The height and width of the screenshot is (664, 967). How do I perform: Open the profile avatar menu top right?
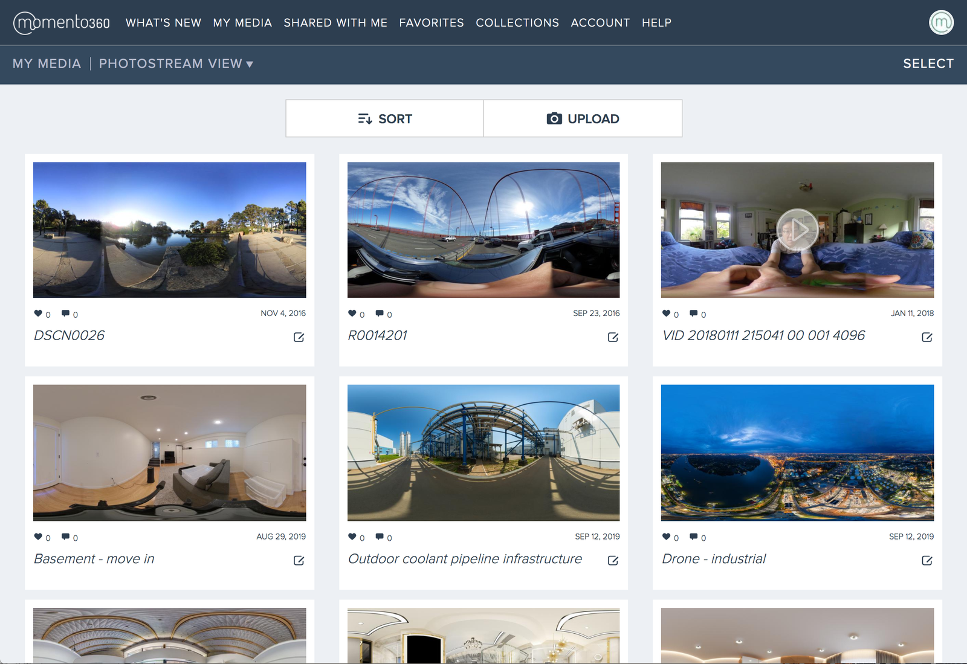[x=941, y=22]
